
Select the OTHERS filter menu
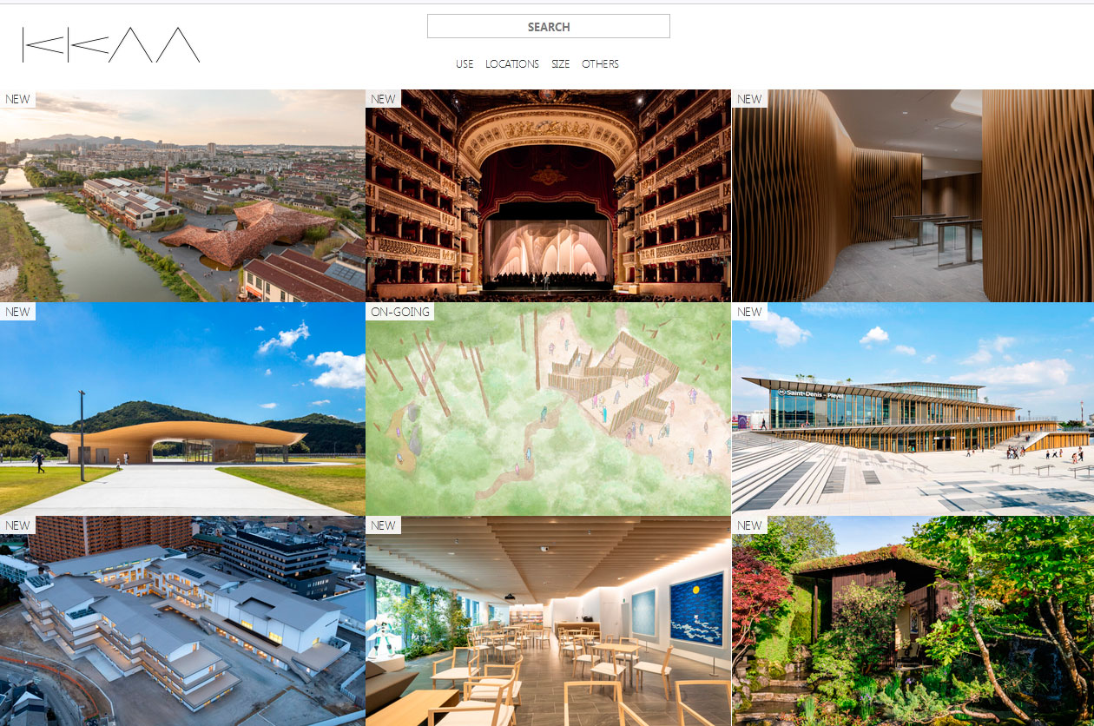[600, 64]
